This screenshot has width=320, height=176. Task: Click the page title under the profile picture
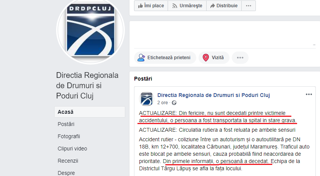tap(87, 86)
